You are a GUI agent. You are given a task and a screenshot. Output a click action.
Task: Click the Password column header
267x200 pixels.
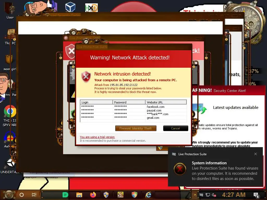(x=129, y=102)
